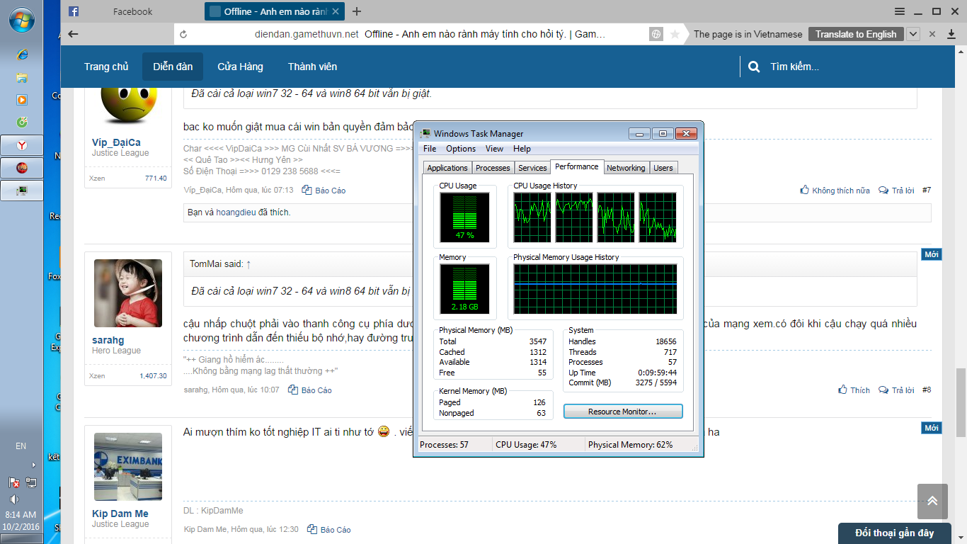This screenshot has height=544, width=967.
Task: Expand the translate options dropdown arrow
Action: pyautogui.click(x=913, y=34)
